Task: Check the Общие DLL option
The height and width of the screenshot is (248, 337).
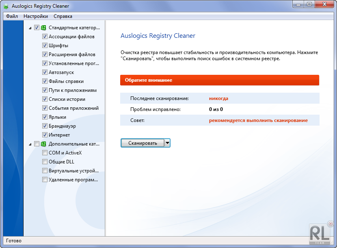Action: (45, 162)
